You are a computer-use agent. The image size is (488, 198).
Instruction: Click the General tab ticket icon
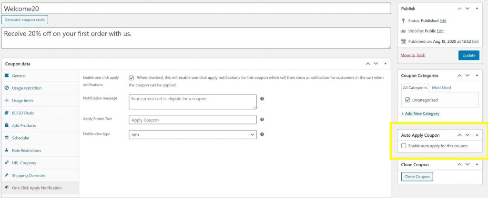[x=7, y=75]
